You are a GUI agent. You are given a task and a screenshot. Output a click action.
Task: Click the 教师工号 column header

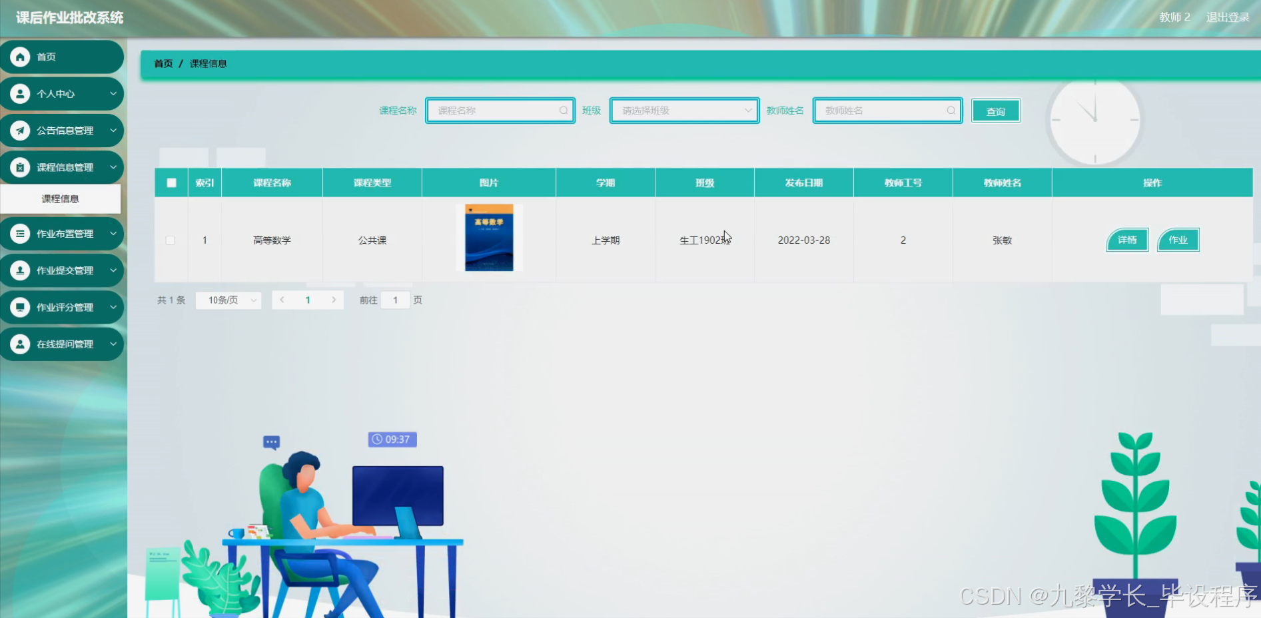click(903, 182)
